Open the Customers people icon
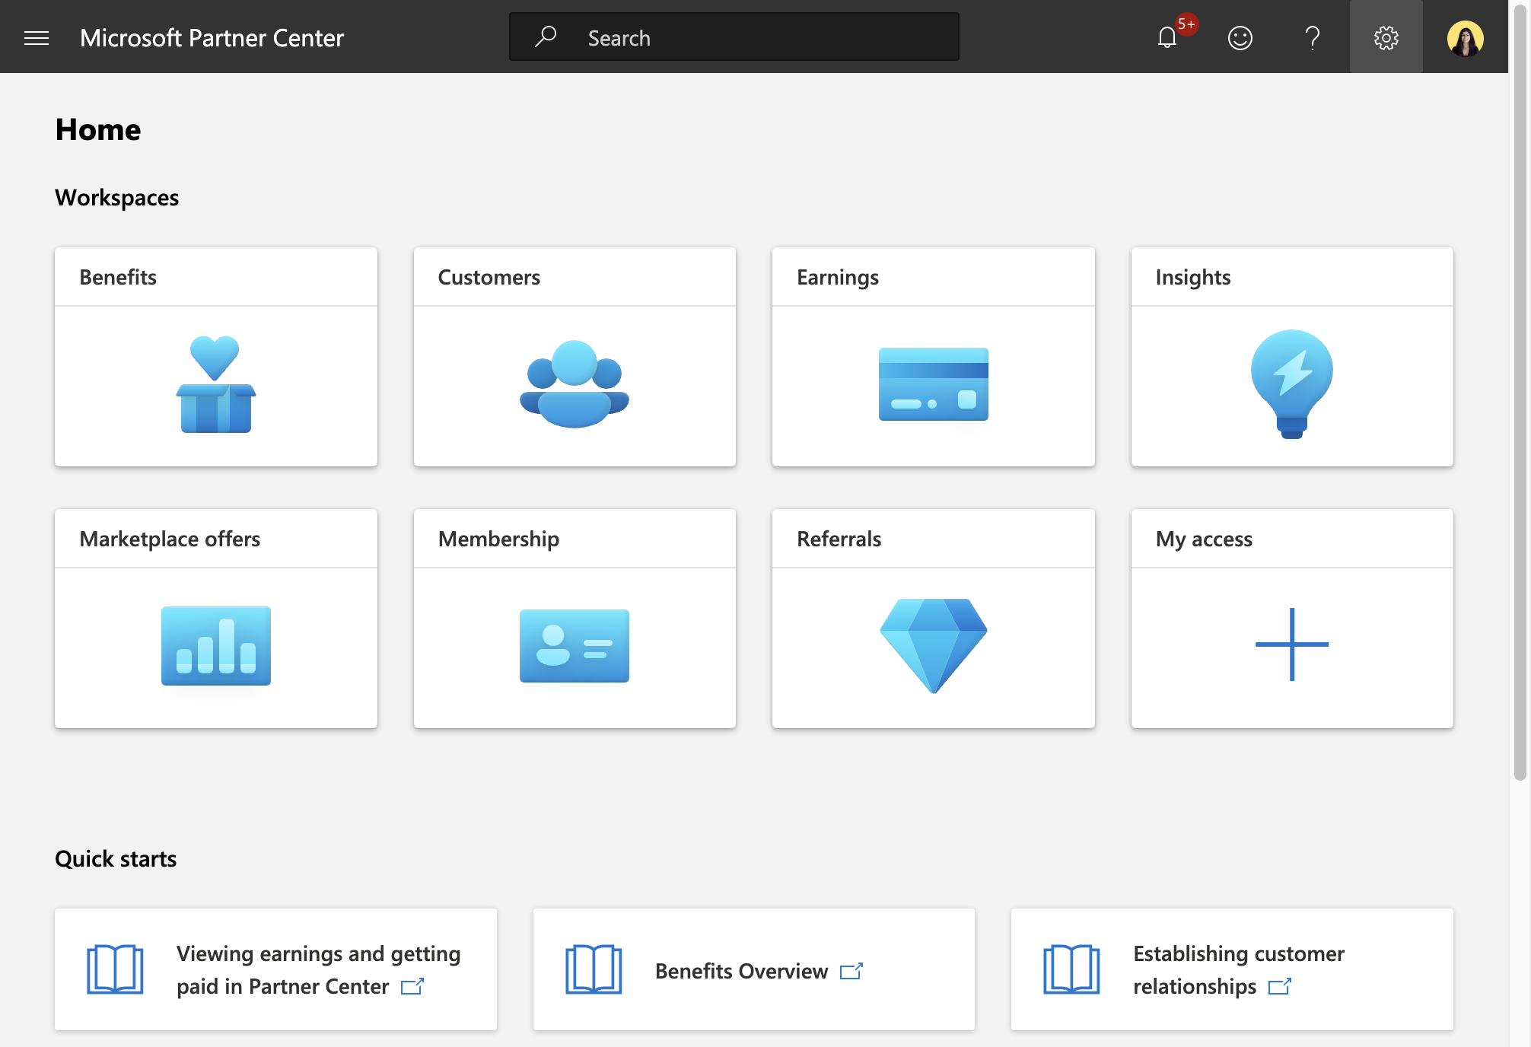The height and width of the screenshot is (1047, 1531). 575,384
